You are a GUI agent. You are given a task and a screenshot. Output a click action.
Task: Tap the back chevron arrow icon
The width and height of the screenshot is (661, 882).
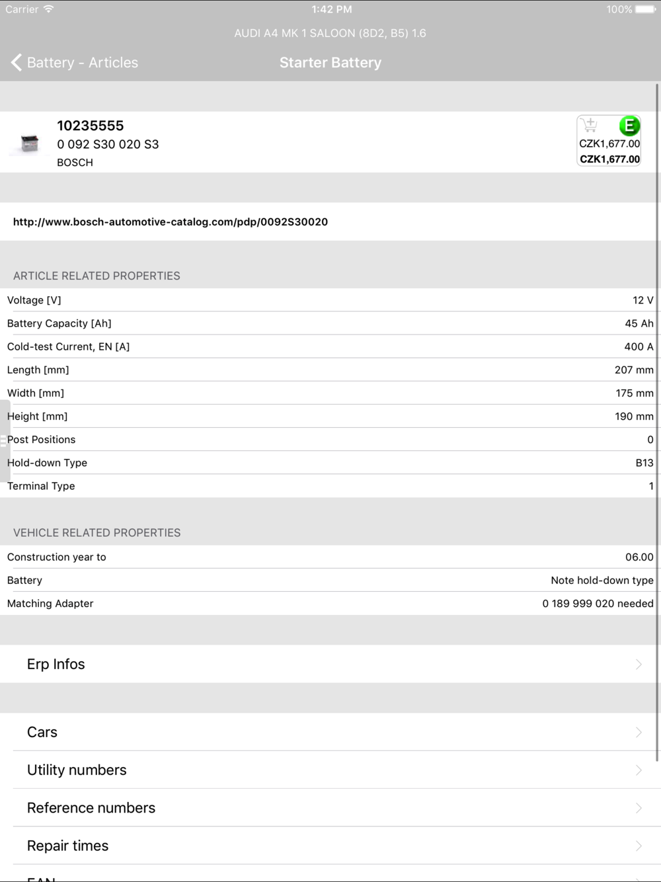[17, 63]
